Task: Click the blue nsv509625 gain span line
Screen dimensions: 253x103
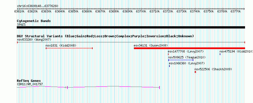Action: [x=181, y=60]
